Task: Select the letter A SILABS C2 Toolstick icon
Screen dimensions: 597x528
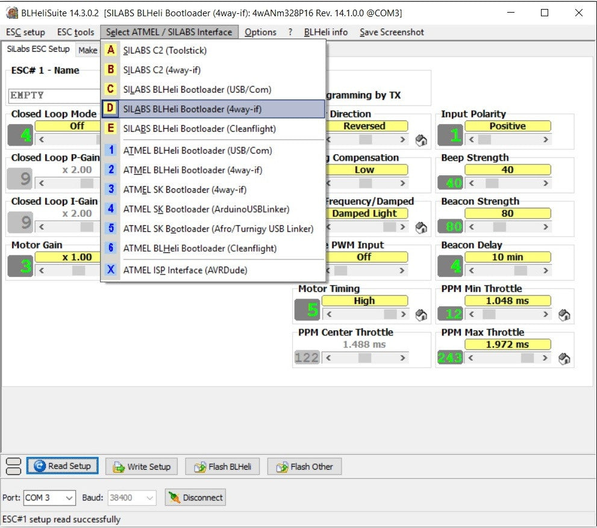Action: pyautogui.click(x=110, y=50)
